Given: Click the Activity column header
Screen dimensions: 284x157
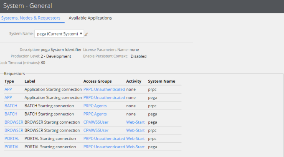Looking at the screenshot, I should tap(134, 81).
